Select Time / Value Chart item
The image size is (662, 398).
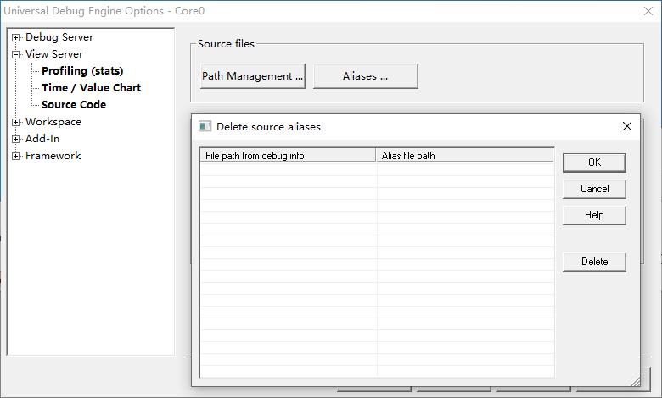click(x=91, y=88)
